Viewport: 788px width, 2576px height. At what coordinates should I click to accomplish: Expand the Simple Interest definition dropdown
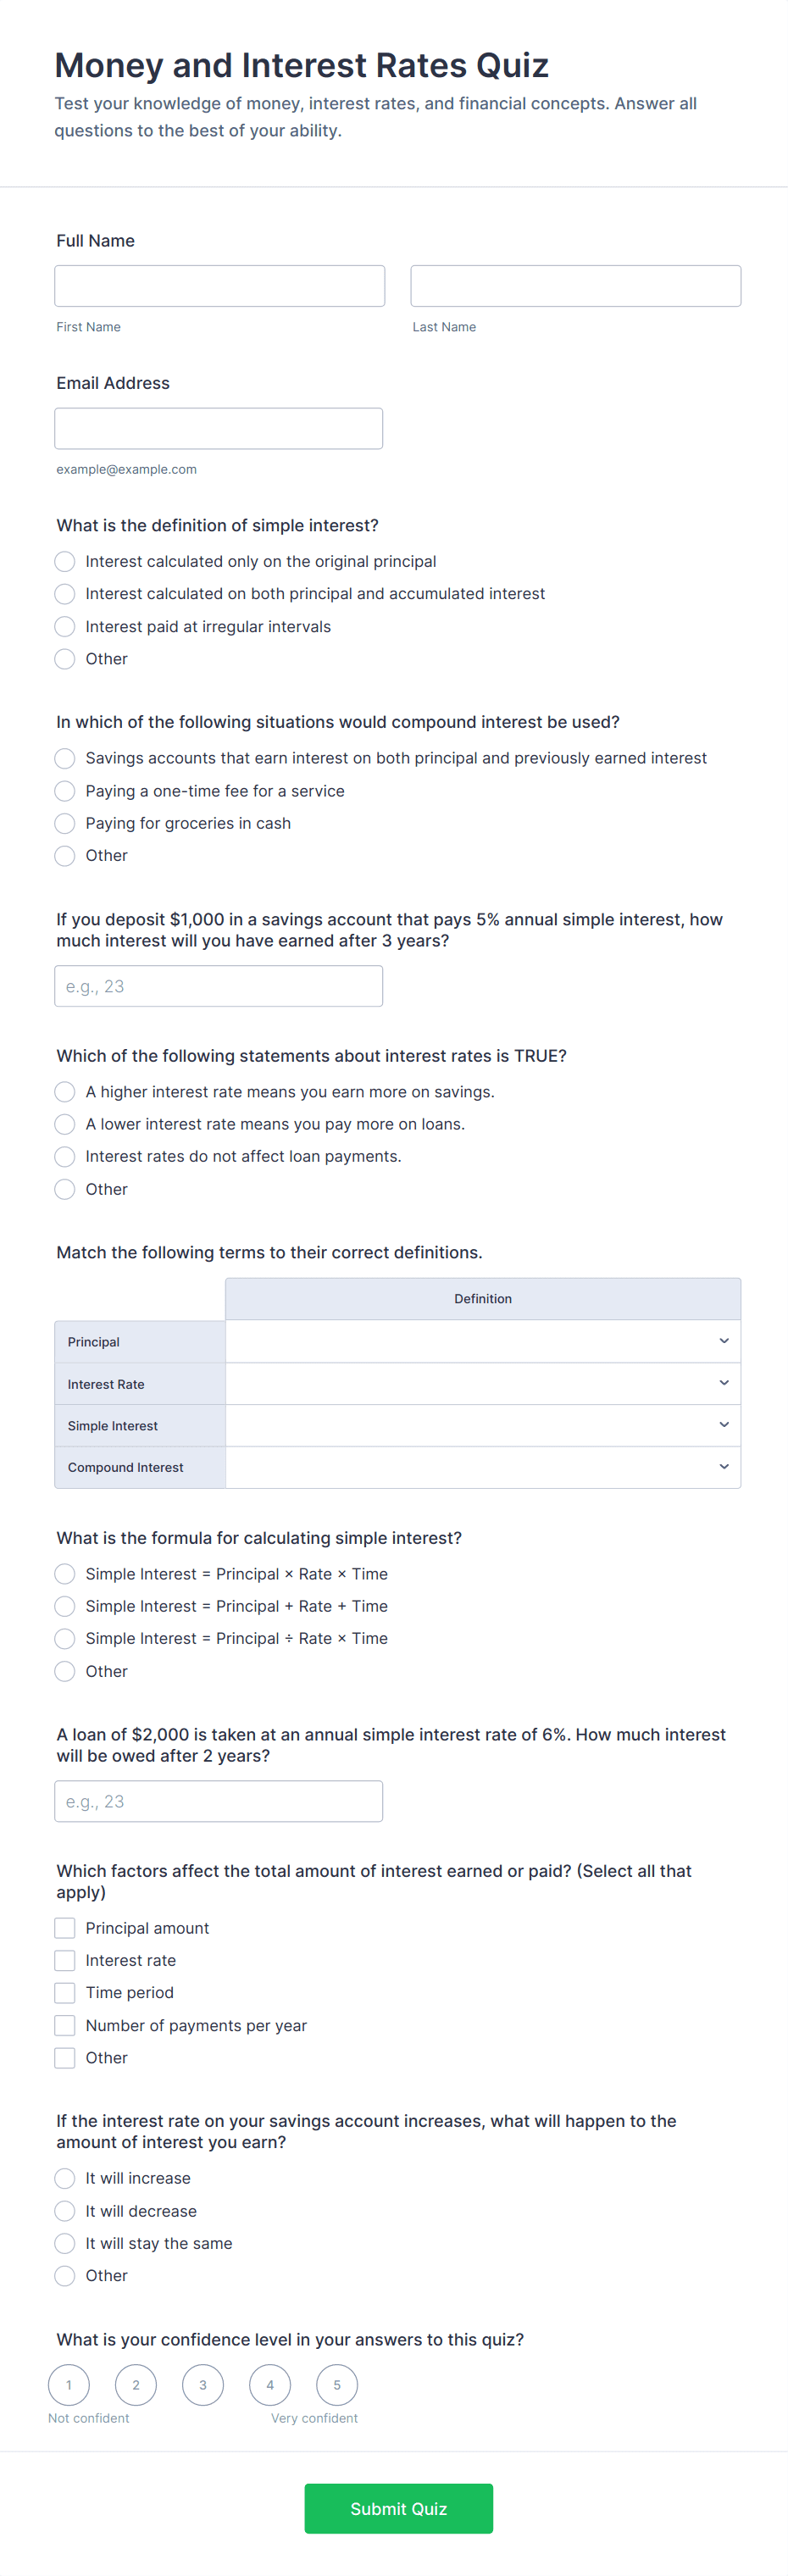pos(483,1425)
